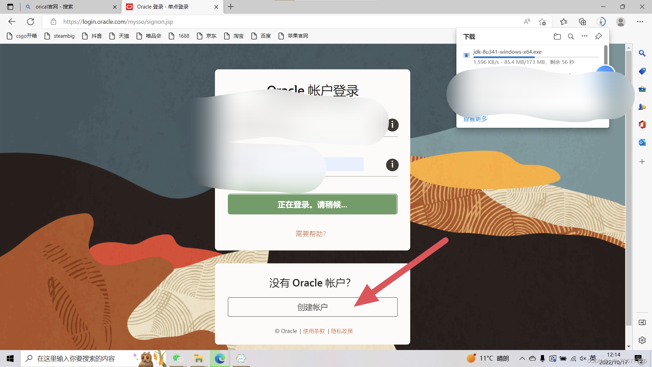Open the 1688 bookmark
The width and height of the screenshot is (652, 367).
(x=179, y=36)
